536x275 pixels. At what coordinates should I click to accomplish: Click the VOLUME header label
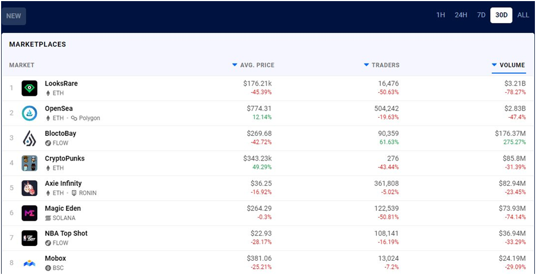512,65
